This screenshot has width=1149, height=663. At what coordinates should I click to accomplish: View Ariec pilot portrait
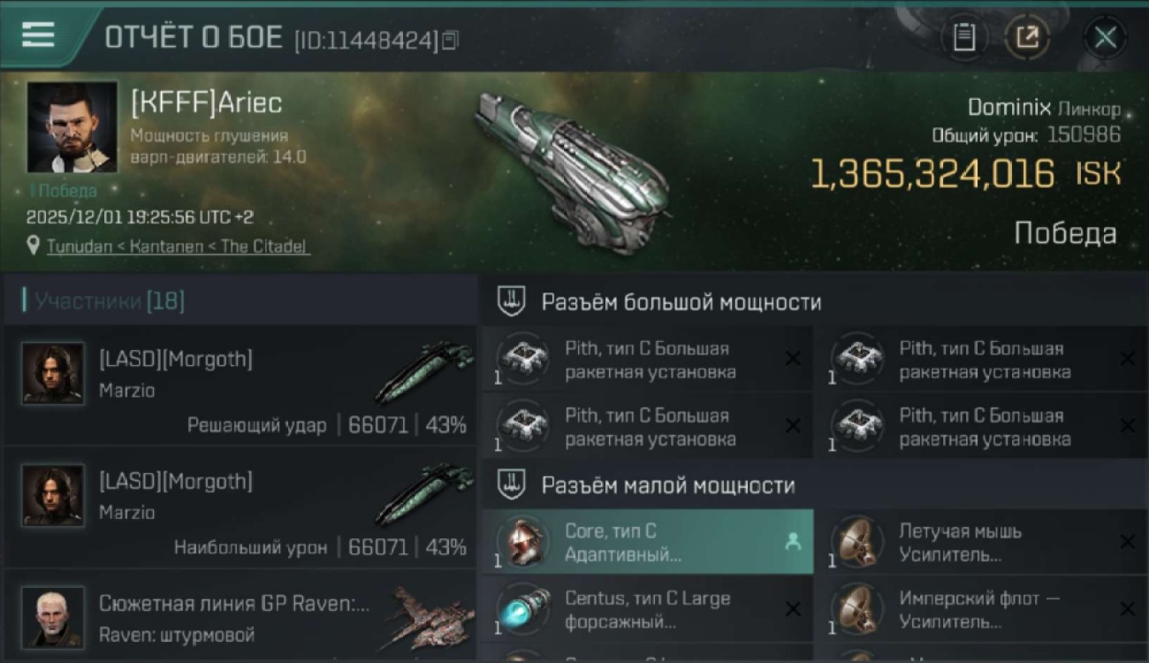click(x=72, y=127)
